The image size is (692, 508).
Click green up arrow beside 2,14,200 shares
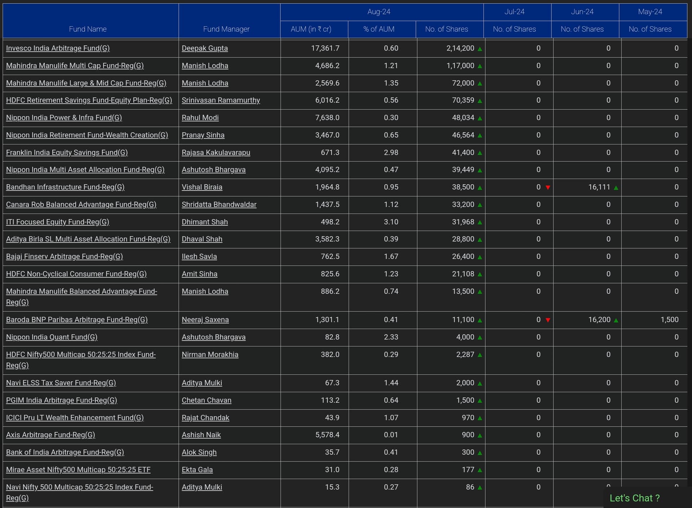tap(480, 49)
